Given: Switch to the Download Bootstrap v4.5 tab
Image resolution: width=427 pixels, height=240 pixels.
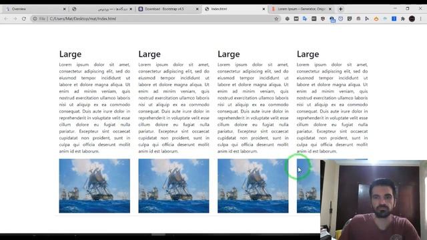Looking at the screenshot, I should coord(168,9).
